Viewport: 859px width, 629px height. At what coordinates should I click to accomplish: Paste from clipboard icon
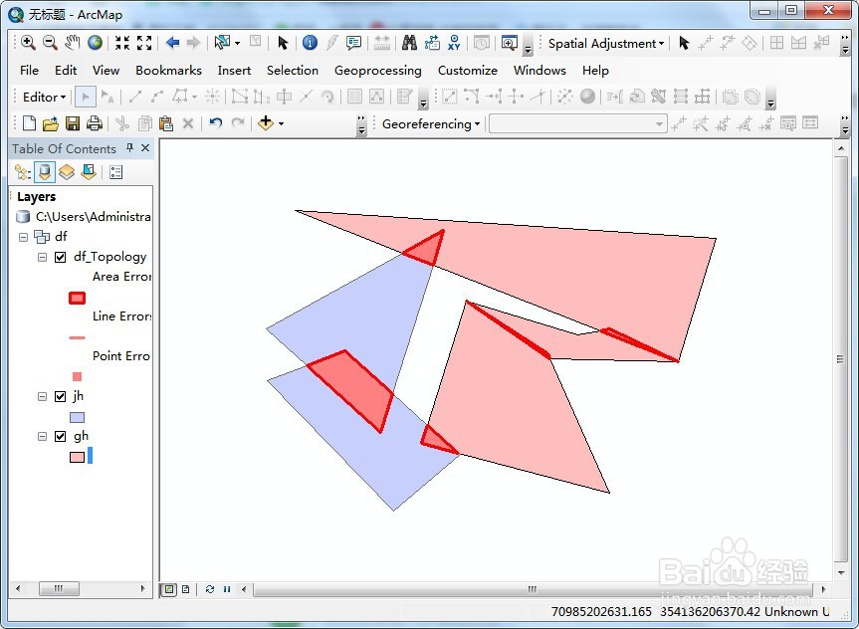point(166,123)
